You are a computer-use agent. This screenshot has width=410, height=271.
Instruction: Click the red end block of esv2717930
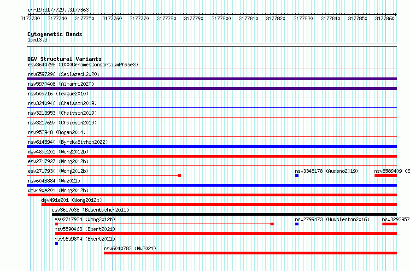(179, 176)
